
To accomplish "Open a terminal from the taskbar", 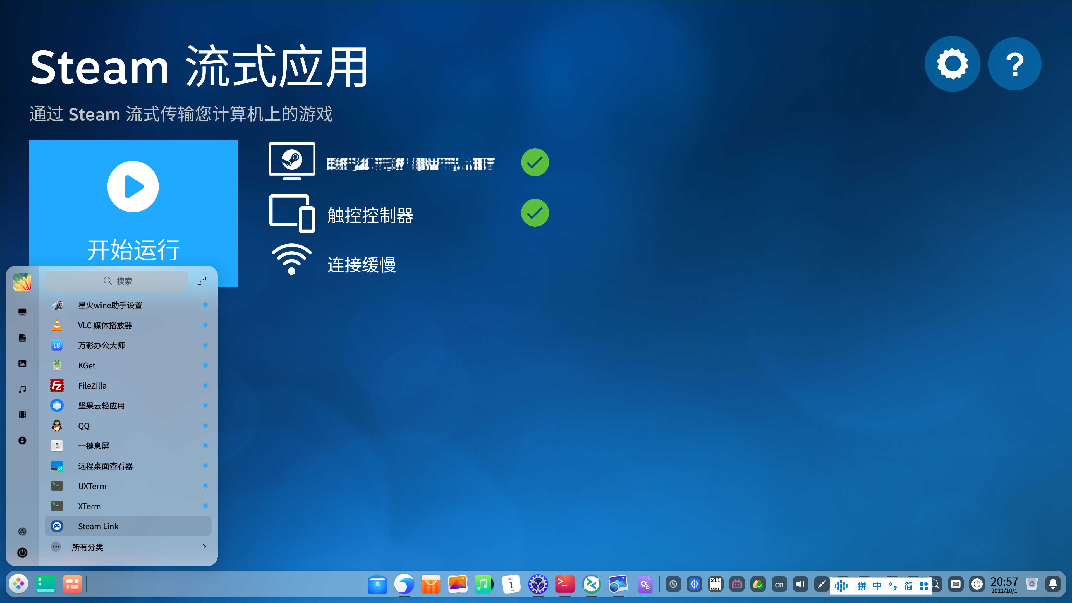I will point(565,584).
